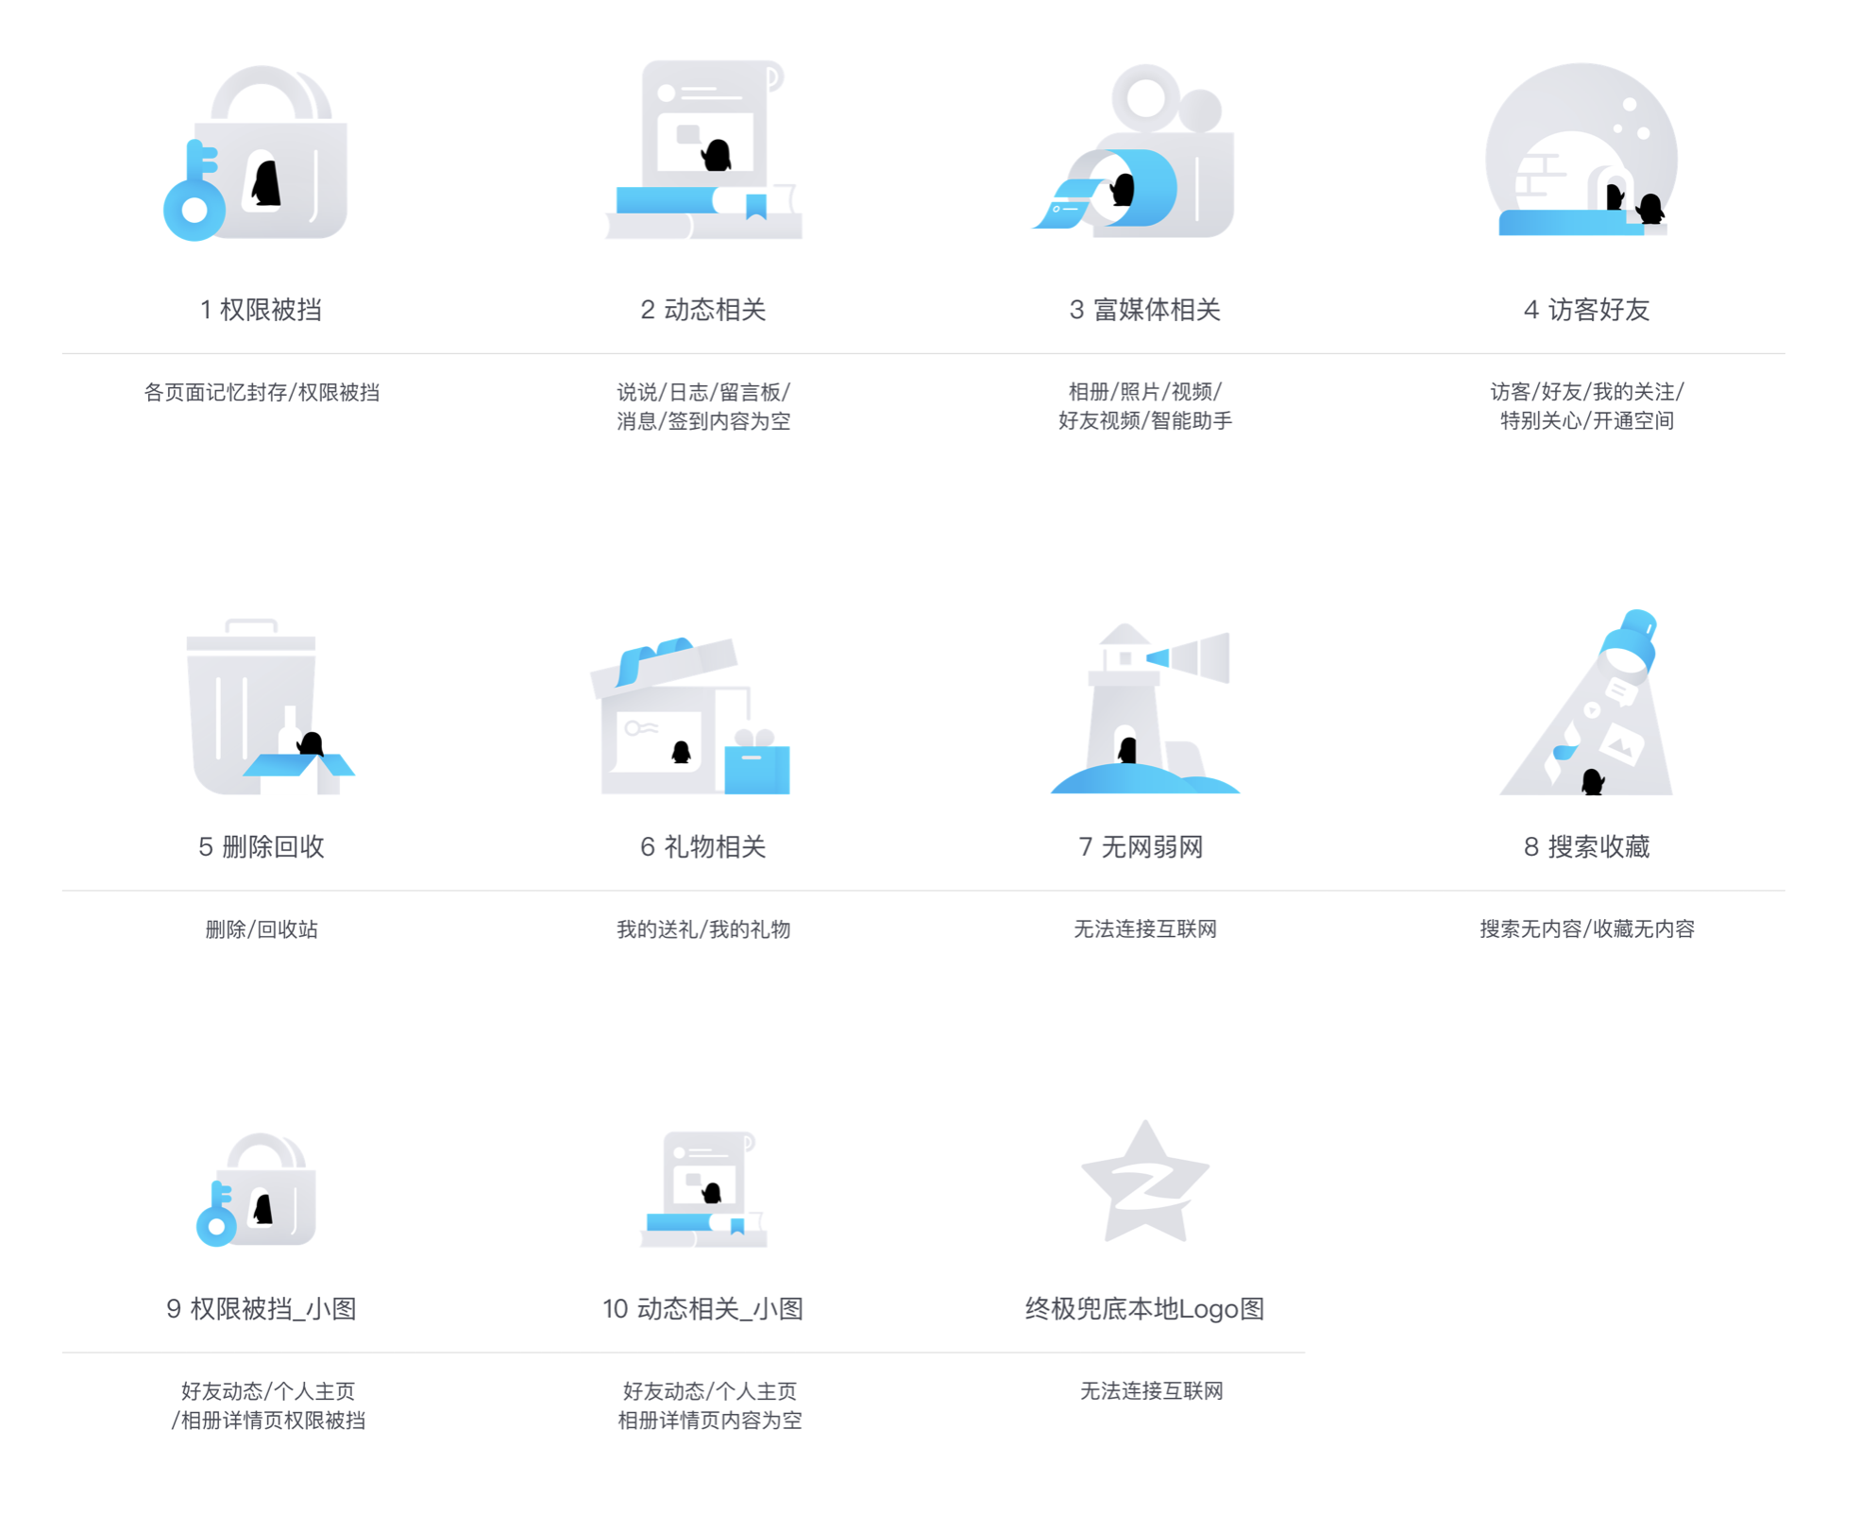Select the scroll and books illustration for 动态相关
1860x1515 pixels.
(703, 149)
